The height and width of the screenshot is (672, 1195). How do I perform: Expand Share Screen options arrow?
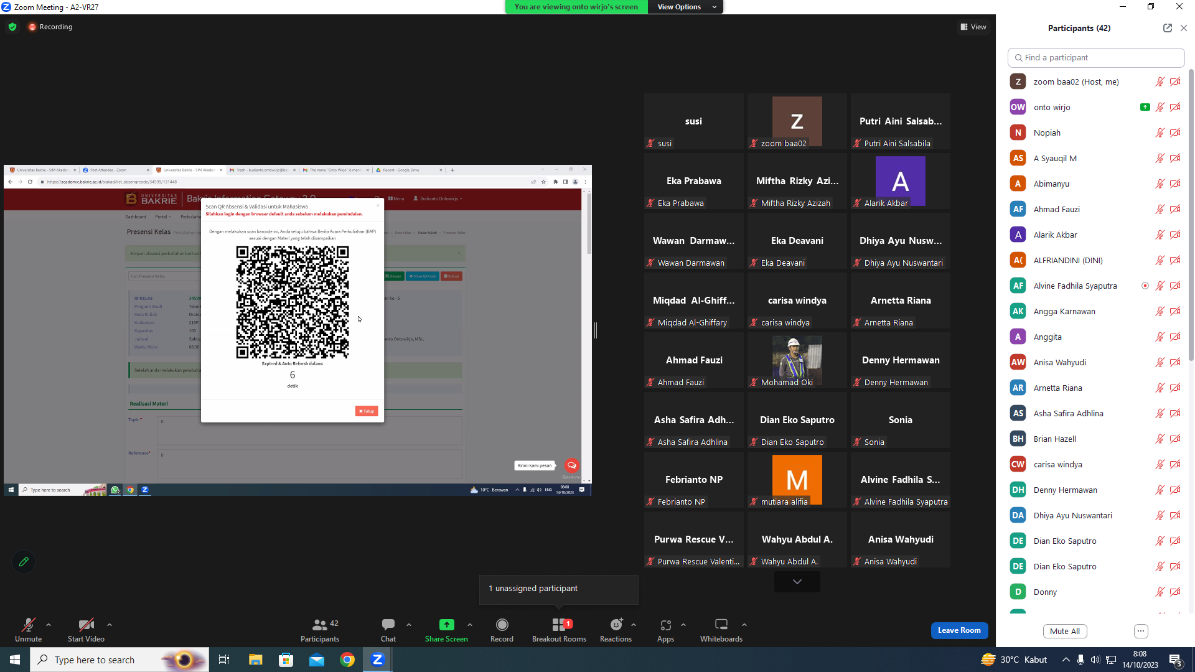tap(470, 625)
